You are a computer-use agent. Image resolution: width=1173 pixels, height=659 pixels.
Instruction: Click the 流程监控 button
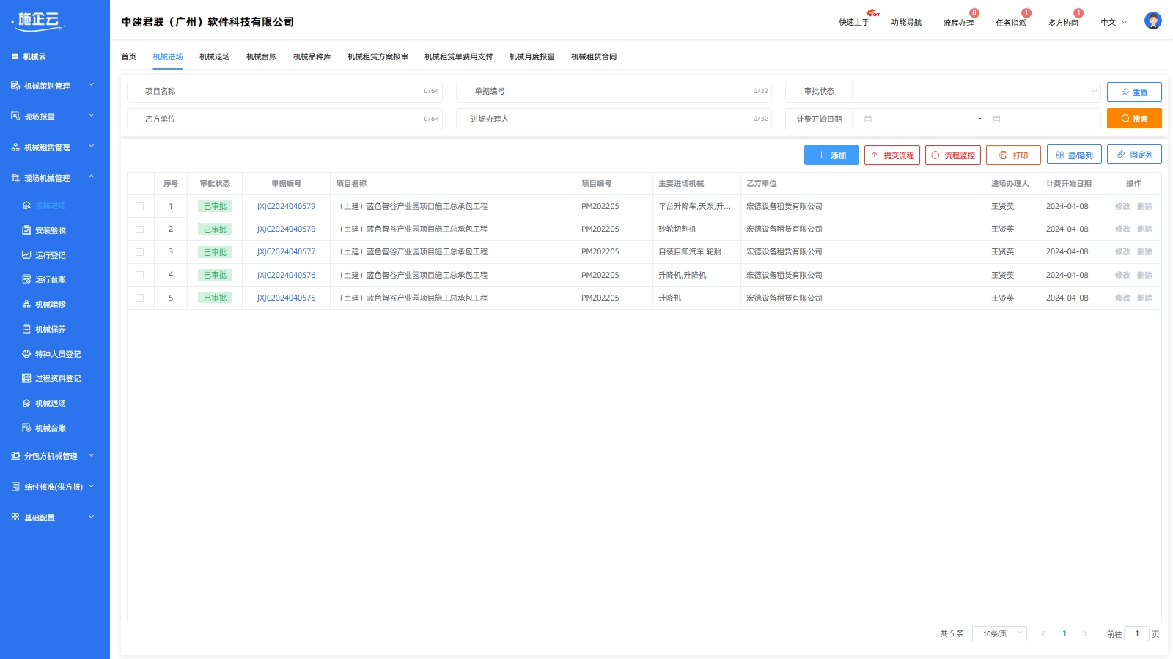tap(952, 155)
